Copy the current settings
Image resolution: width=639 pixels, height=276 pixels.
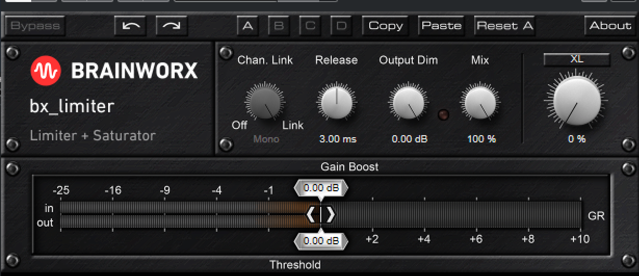[x=385, y=25]
